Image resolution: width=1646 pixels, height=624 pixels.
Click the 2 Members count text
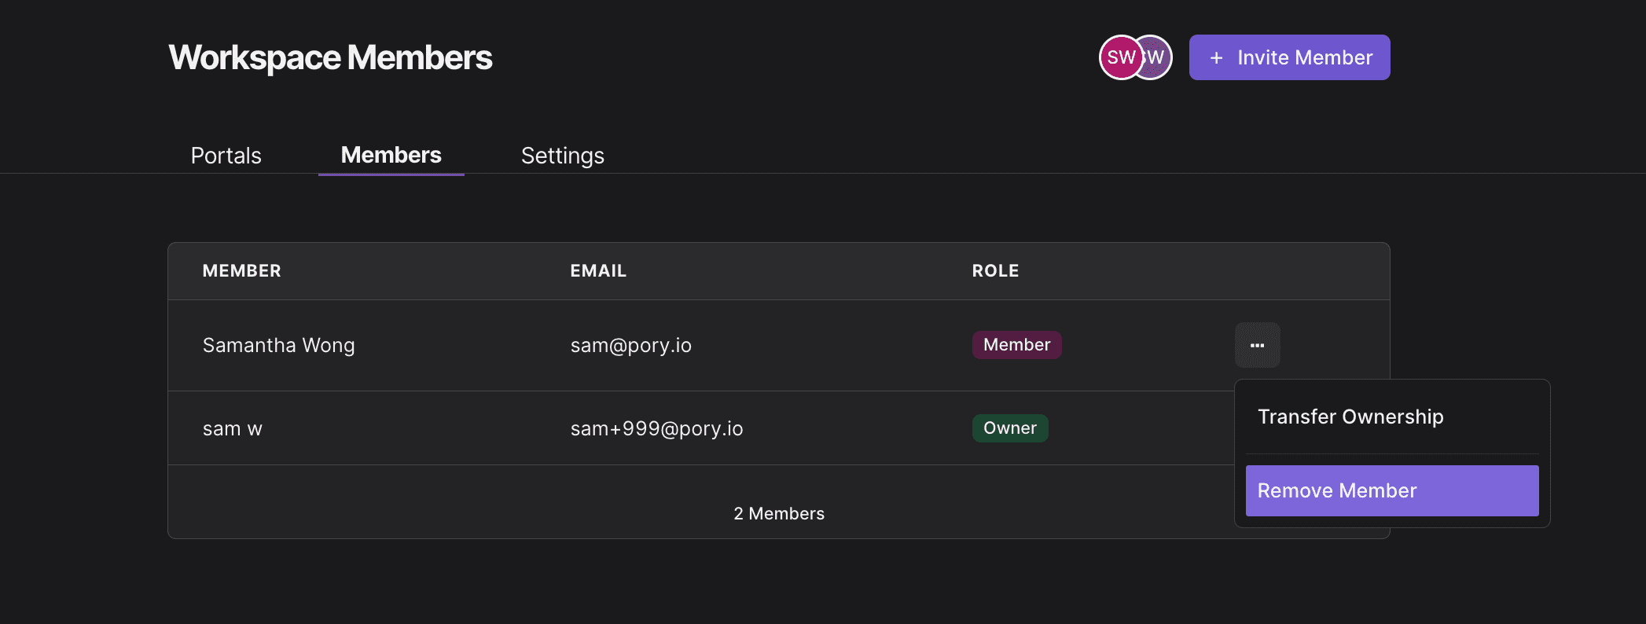[779, 514]
